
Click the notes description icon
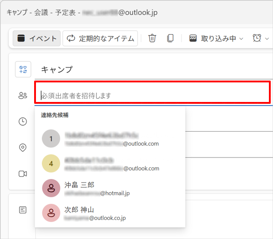(23, 210)
